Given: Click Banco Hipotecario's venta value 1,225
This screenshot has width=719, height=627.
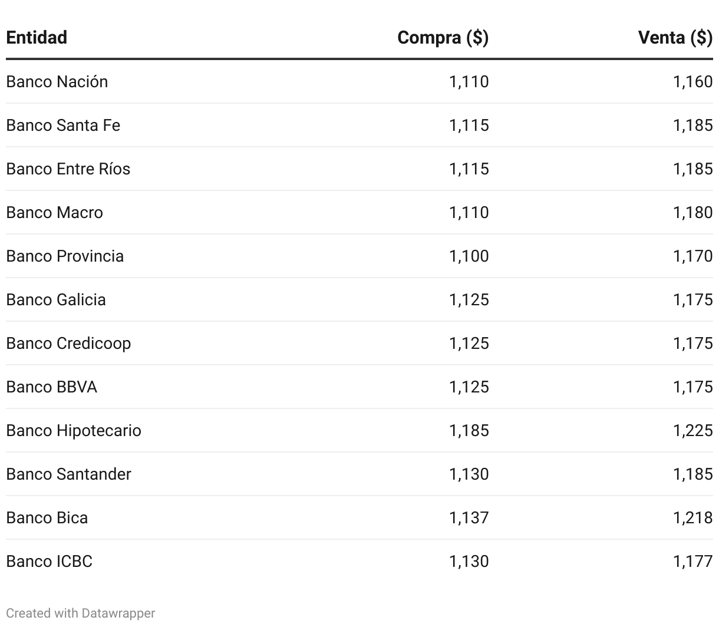Looking at the screenshot, I should (x=692, y=430).
